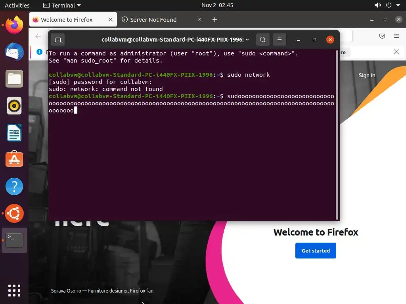Minimize the Firefox window
This screenshot has height=304, width=406.
pos(372,20)
